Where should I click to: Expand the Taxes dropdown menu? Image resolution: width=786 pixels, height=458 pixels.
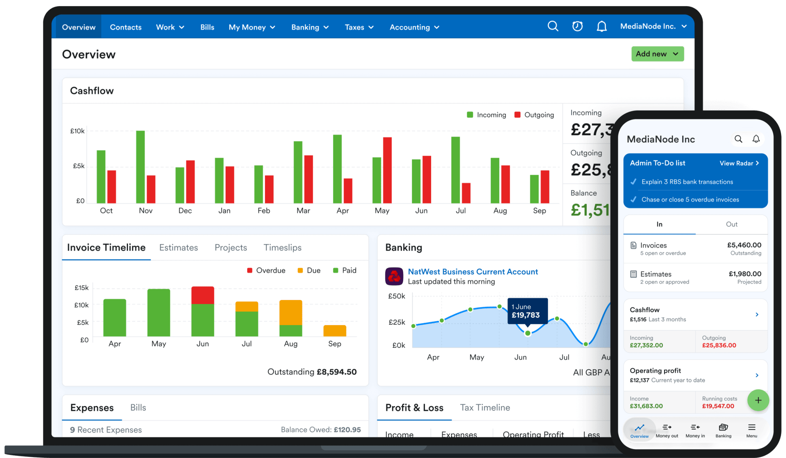click(359, 27)
